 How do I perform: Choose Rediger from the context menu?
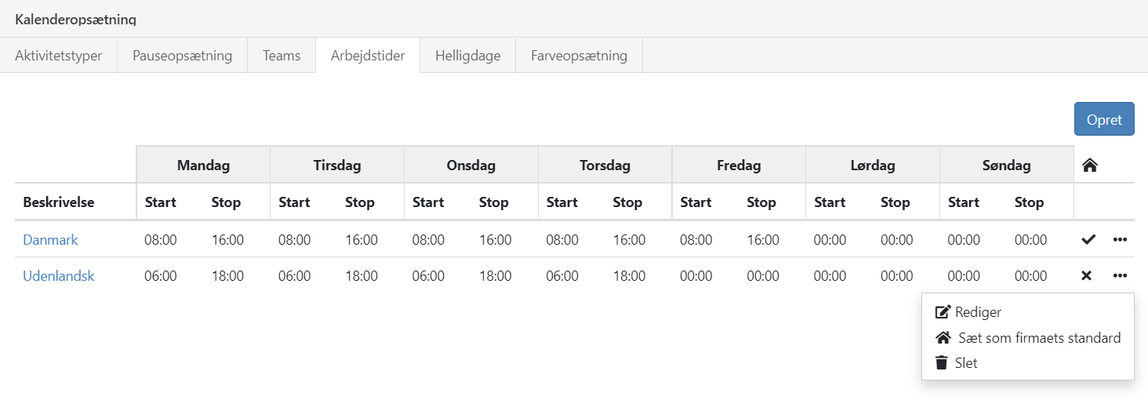tap(978, 312)
